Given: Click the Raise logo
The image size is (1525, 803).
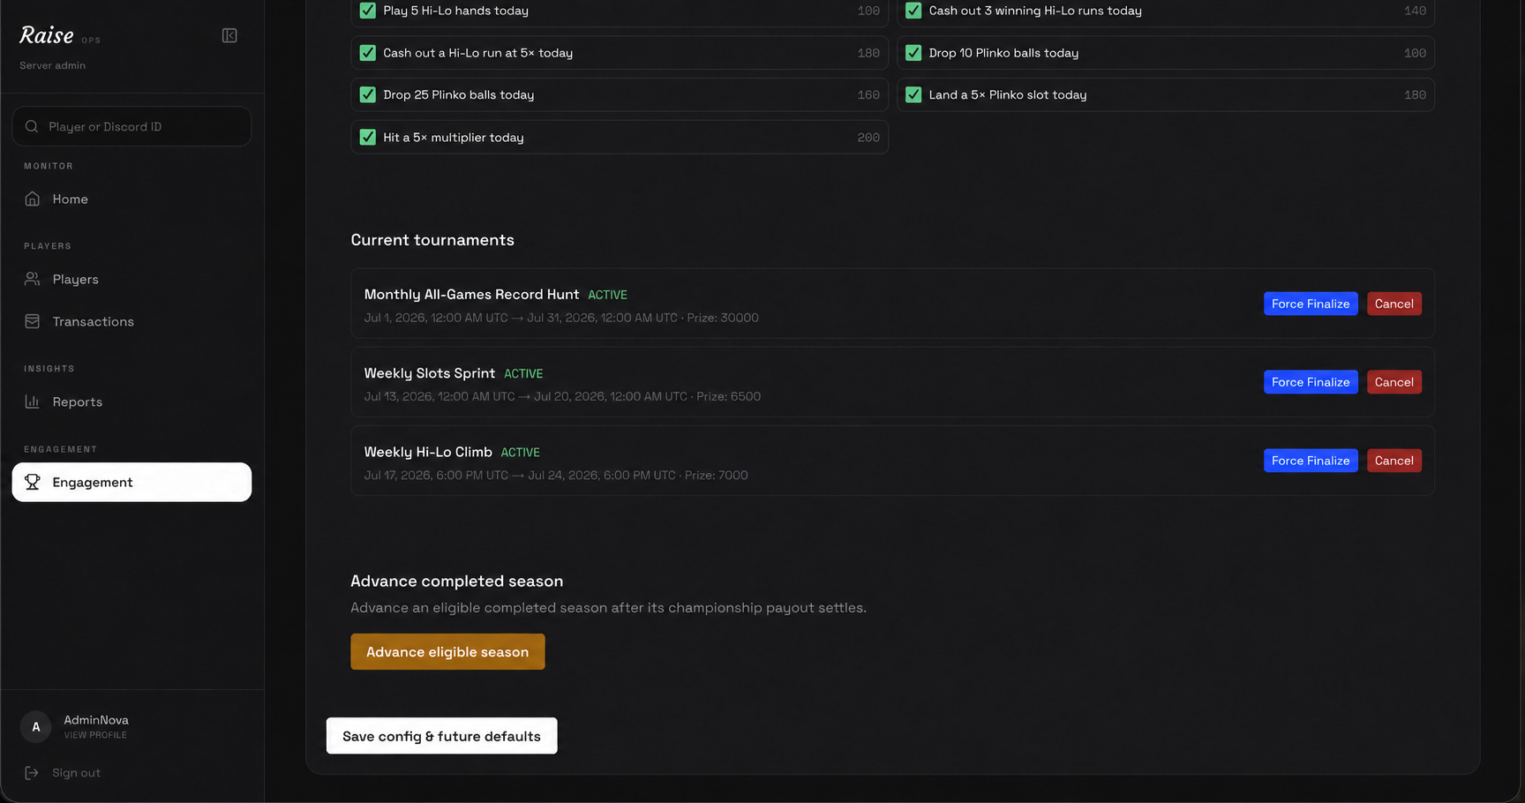Looking at the screenshot, I should [x=47, y=35].
